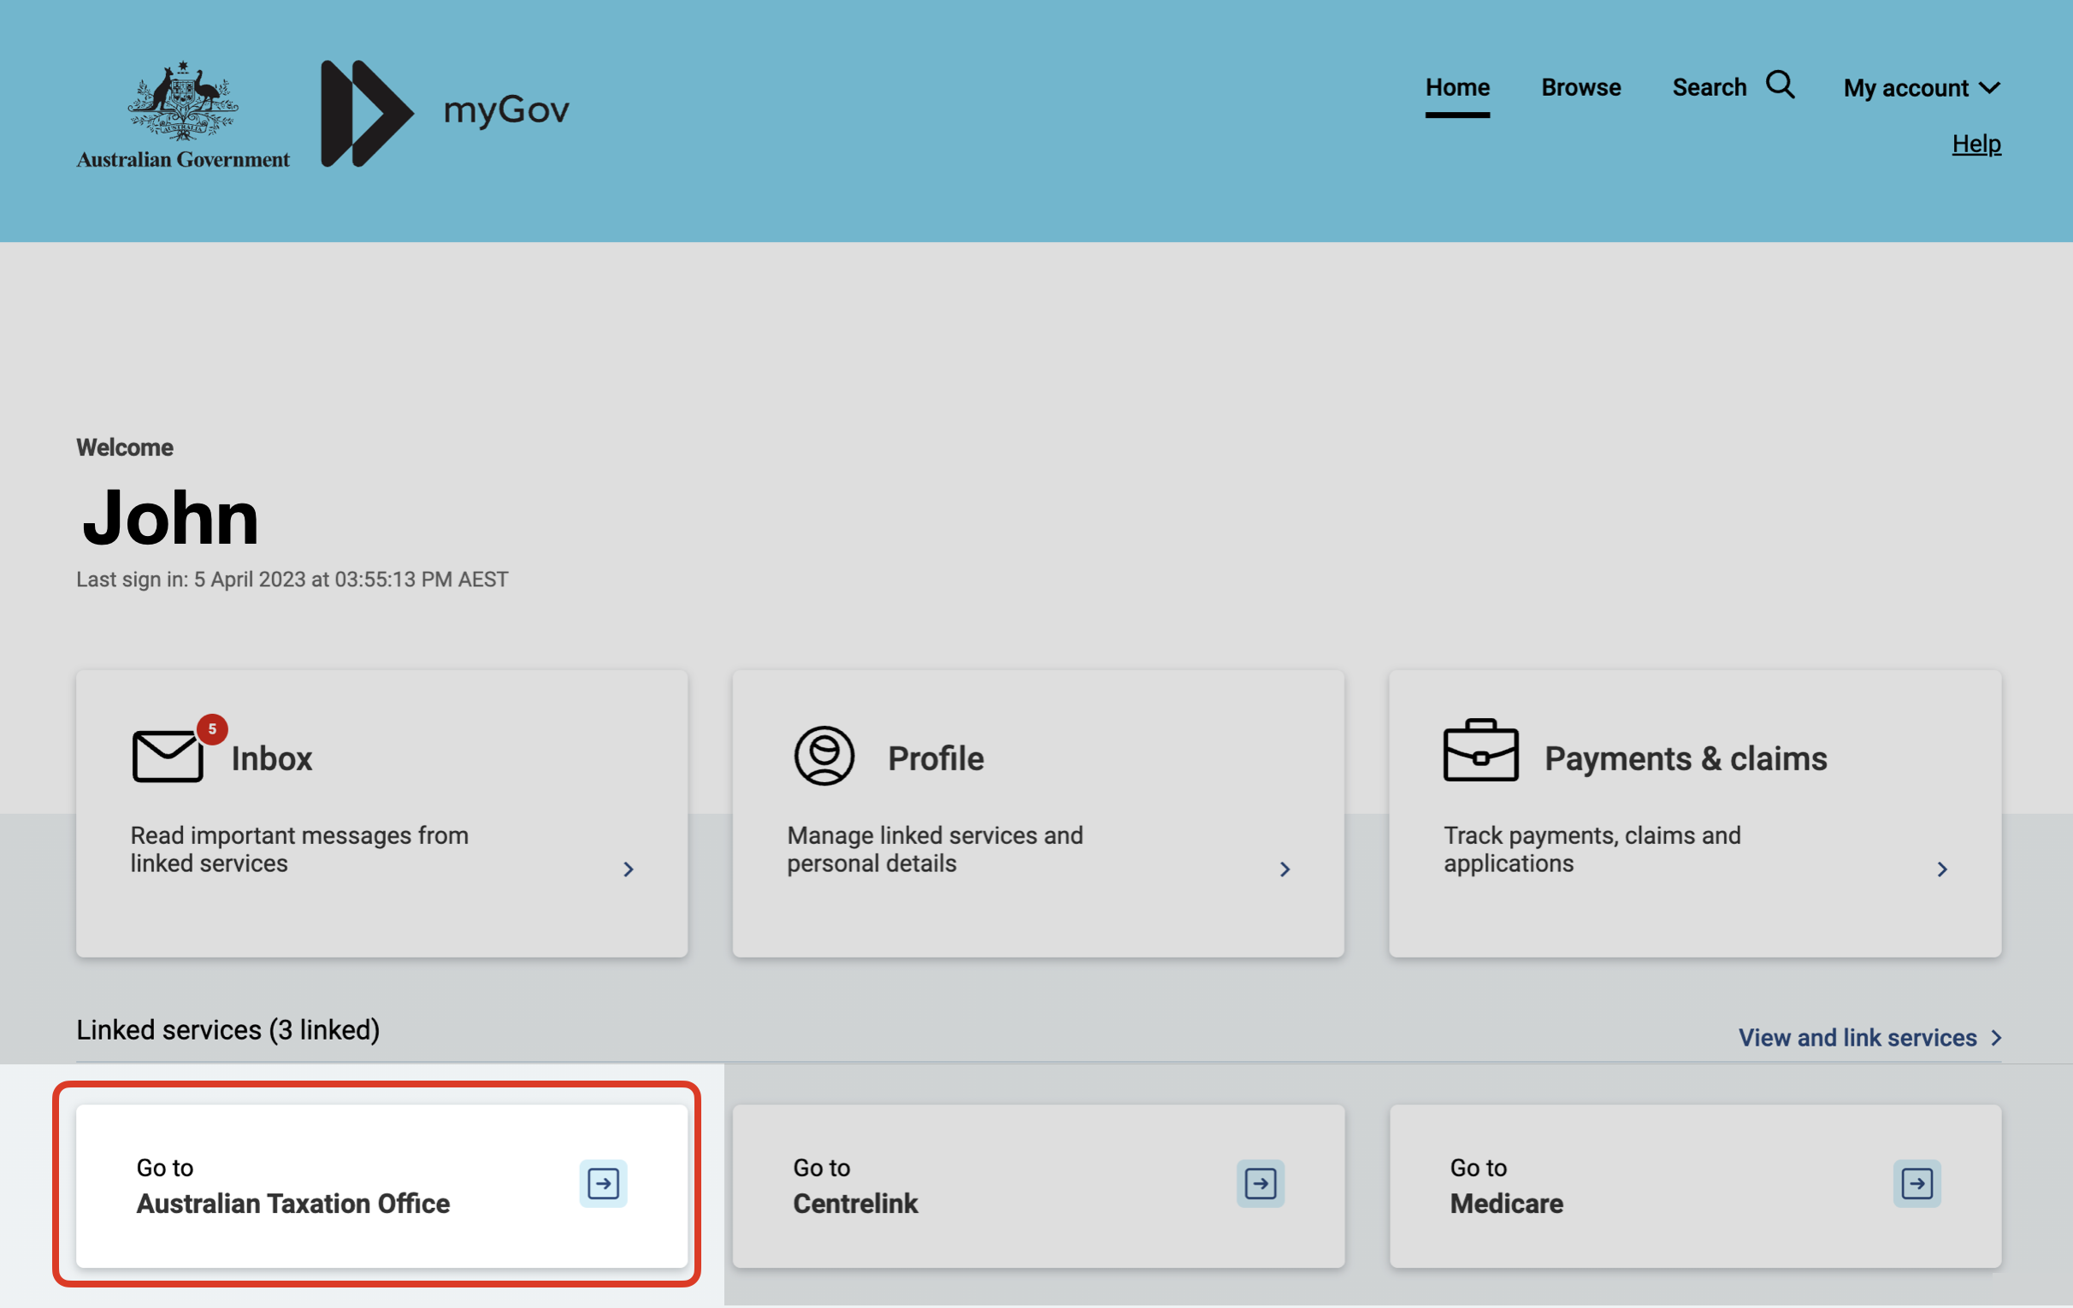Go to the Home navigation item
This screenshot has width=2073, height=1308.
pos(1456,88)
